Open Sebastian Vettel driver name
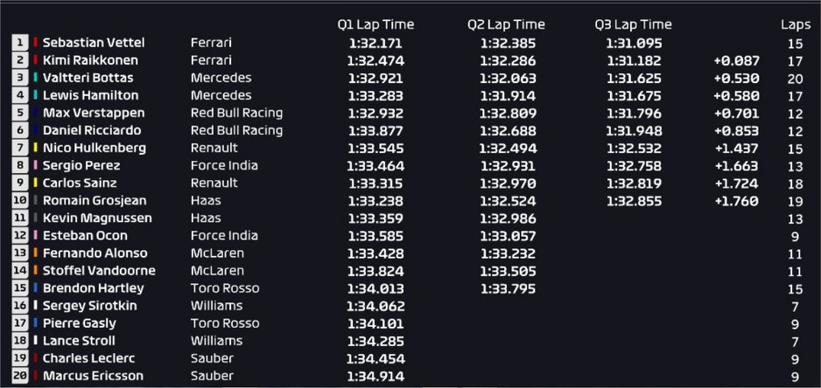821x388 pixels. (94, 43)
